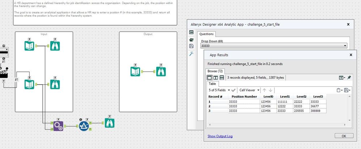Click the challenge description comment box
This screenshot has height=149, width=361.
coord(95,12)
